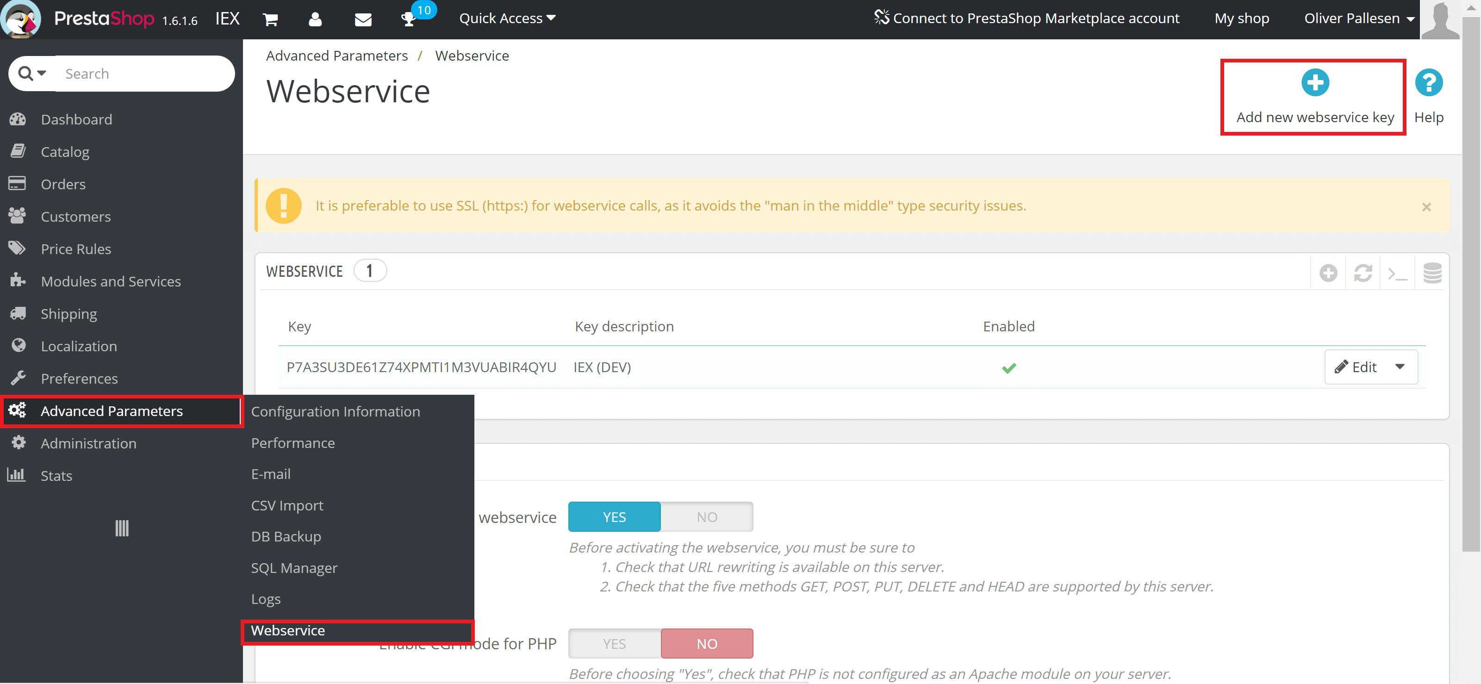Image resolution: width=1481 pixels, height=684 pixels.
Task: Click the Orders credit card icon
Action: (17, 183)
